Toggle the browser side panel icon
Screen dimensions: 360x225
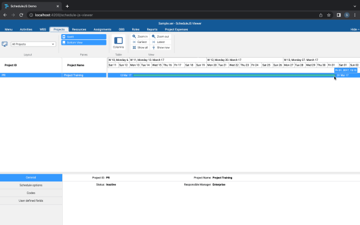(x=338, y=15)
